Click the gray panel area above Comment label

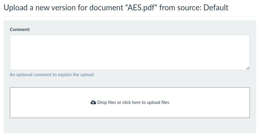coord(130,24)
